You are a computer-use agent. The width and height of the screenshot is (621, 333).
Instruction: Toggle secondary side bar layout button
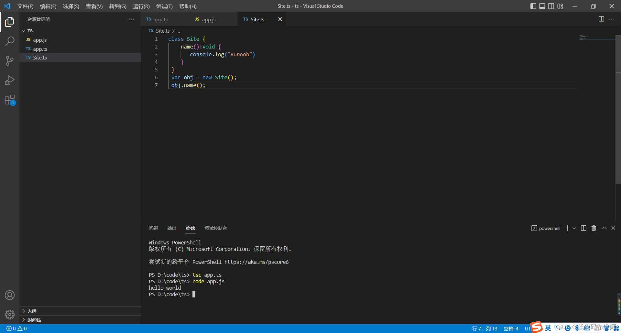click(551, 6)
